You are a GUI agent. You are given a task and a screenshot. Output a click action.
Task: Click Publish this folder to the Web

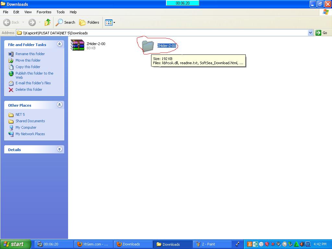pos(34,75)
